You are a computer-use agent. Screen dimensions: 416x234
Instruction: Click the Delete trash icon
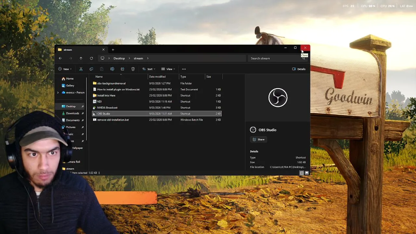pyautogui.click(x=133, y=69)
